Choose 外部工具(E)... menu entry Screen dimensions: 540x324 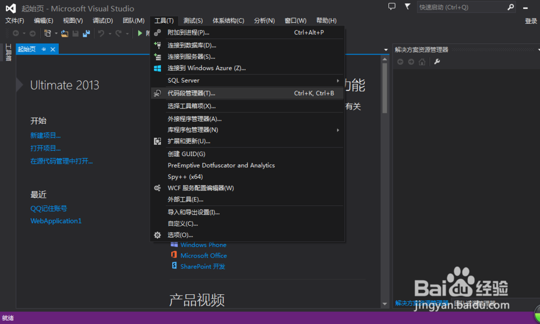point(247,199)
